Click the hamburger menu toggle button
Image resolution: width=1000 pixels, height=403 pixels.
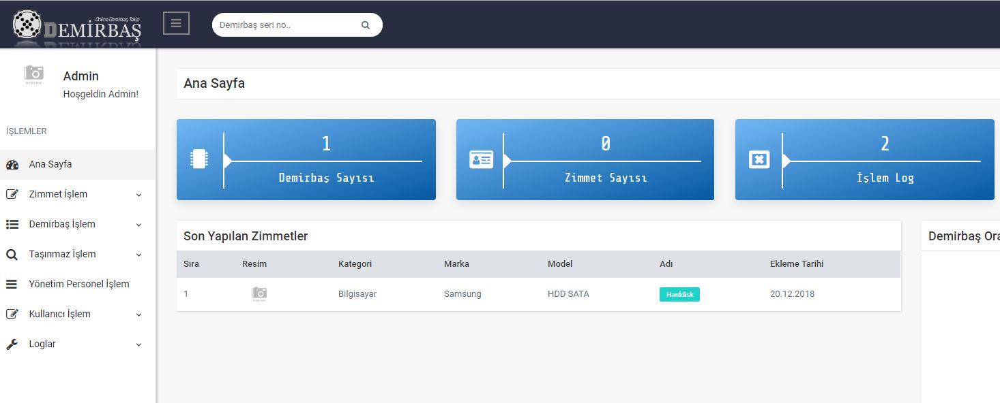176,23
